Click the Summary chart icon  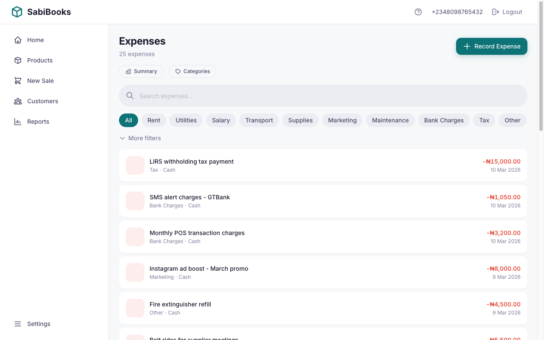(x=129, y=71)
